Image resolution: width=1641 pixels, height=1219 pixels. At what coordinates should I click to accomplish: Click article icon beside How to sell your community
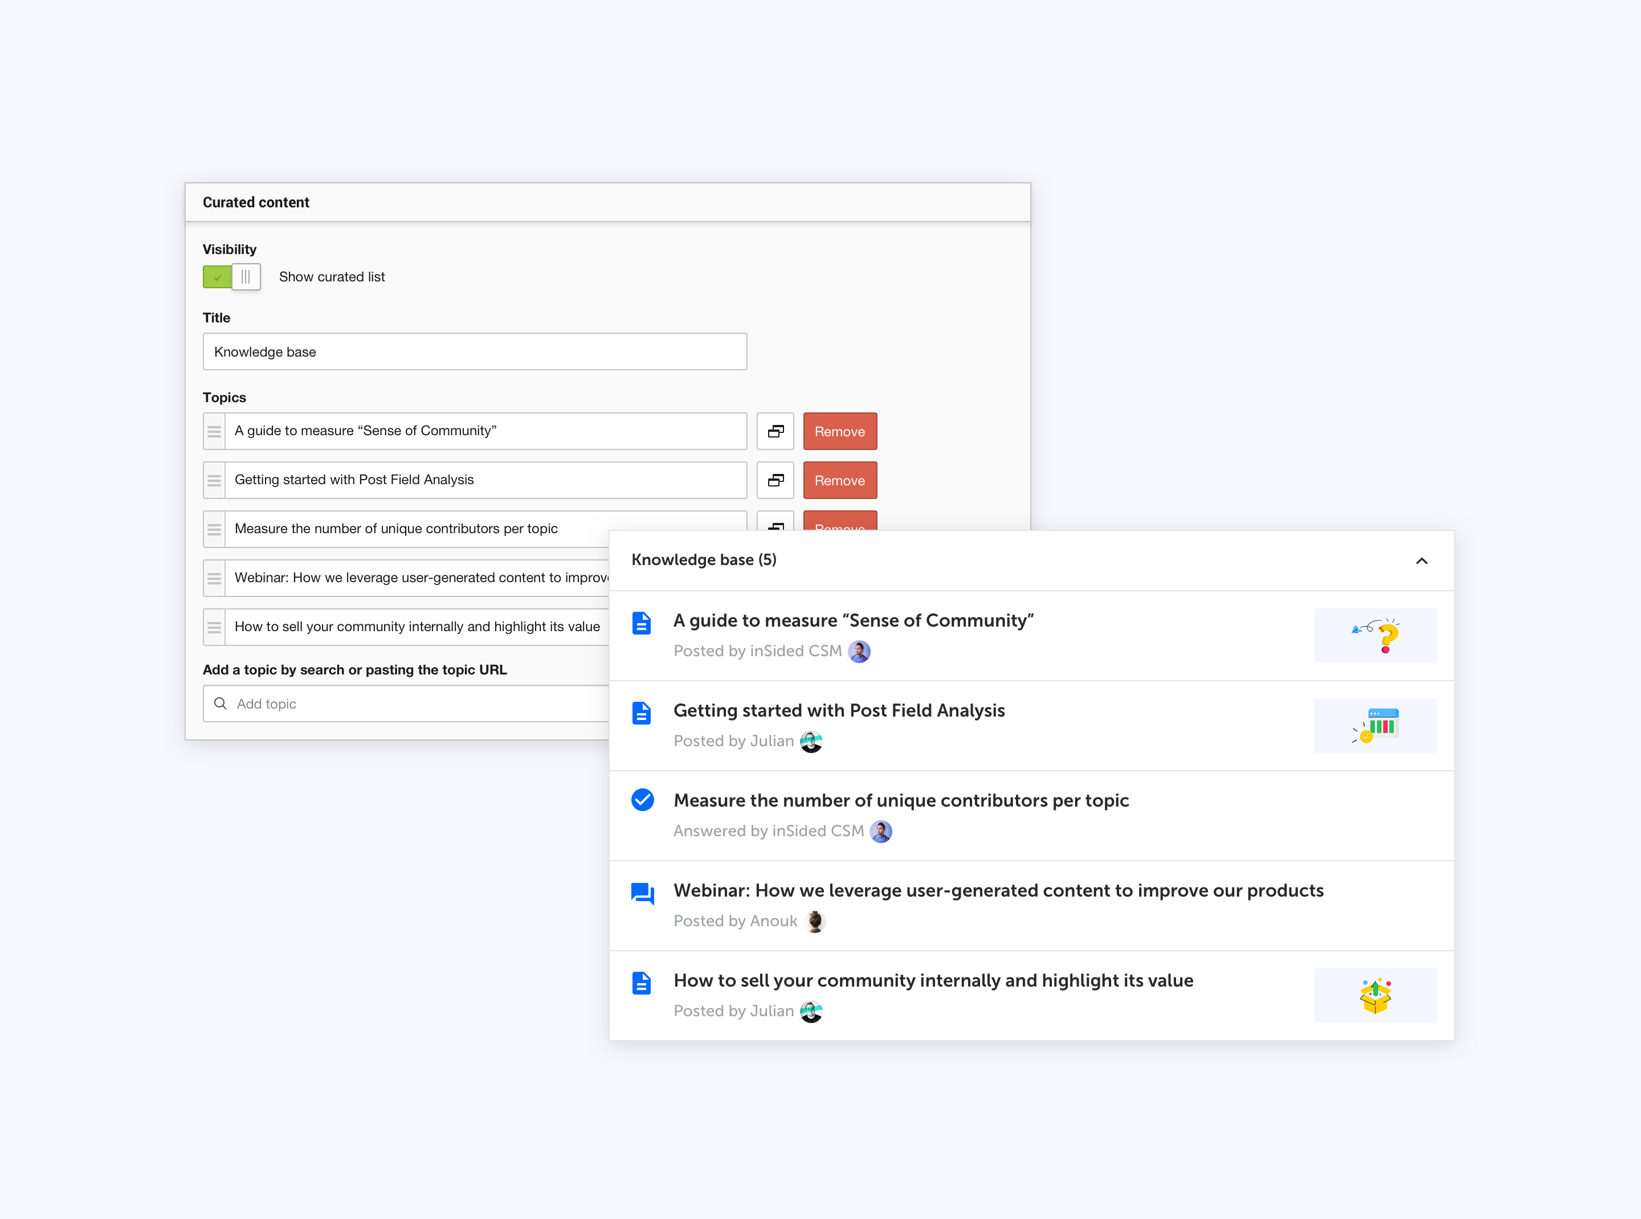click(642, 984)
